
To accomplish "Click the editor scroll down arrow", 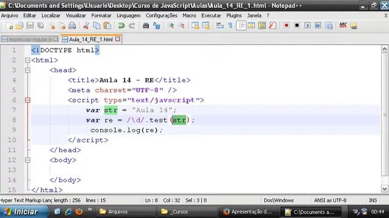I will tap(385, 189).
